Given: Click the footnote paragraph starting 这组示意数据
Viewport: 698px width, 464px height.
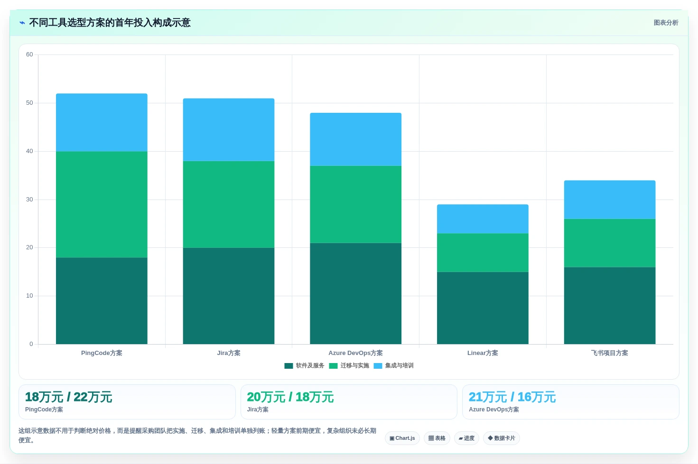Looking at the screenshot, I should coord(197,436).
